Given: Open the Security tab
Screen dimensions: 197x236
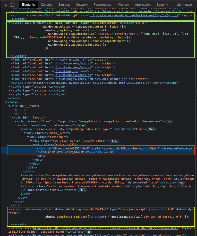Looking at the screenshot, I should (162, 5).
